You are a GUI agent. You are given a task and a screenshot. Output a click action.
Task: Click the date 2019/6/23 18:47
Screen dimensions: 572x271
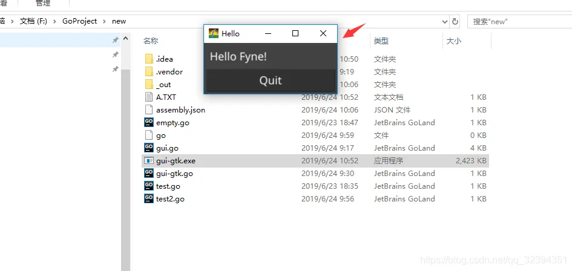(330, 123)
